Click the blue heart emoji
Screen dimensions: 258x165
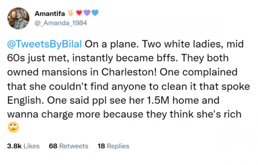click(x=95, y=14)
